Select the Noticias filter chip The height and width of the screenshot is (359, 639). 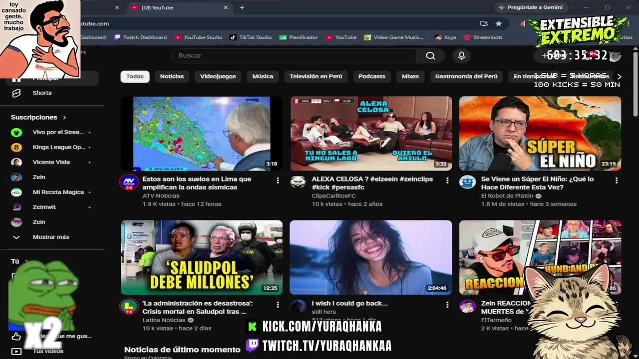tap(172, 76)
